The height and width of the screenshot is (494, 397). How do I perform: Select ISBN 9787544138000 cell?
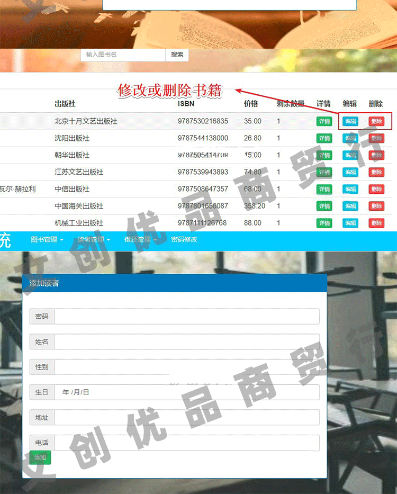[203, 138]
